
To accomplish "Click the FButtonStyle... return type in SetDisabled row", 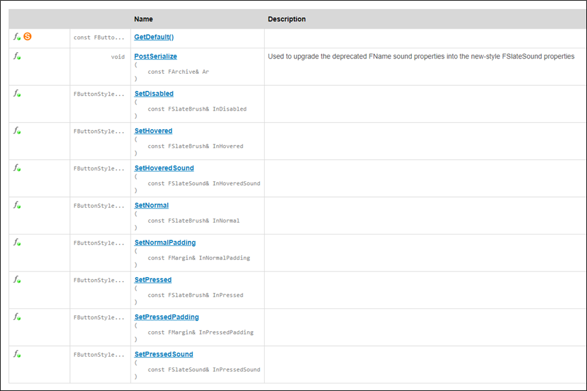I will pyautogui.click(x=99, y=94).
